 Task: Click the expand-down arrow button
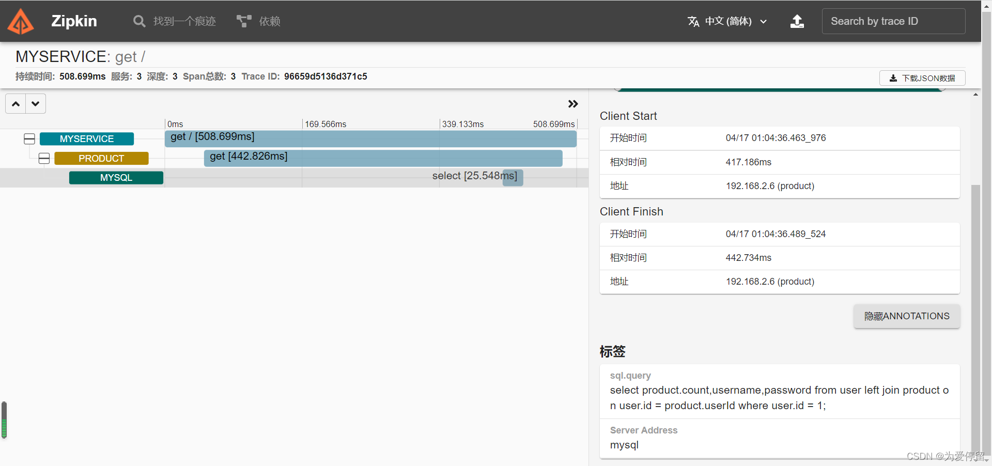(x=36, y=104)
